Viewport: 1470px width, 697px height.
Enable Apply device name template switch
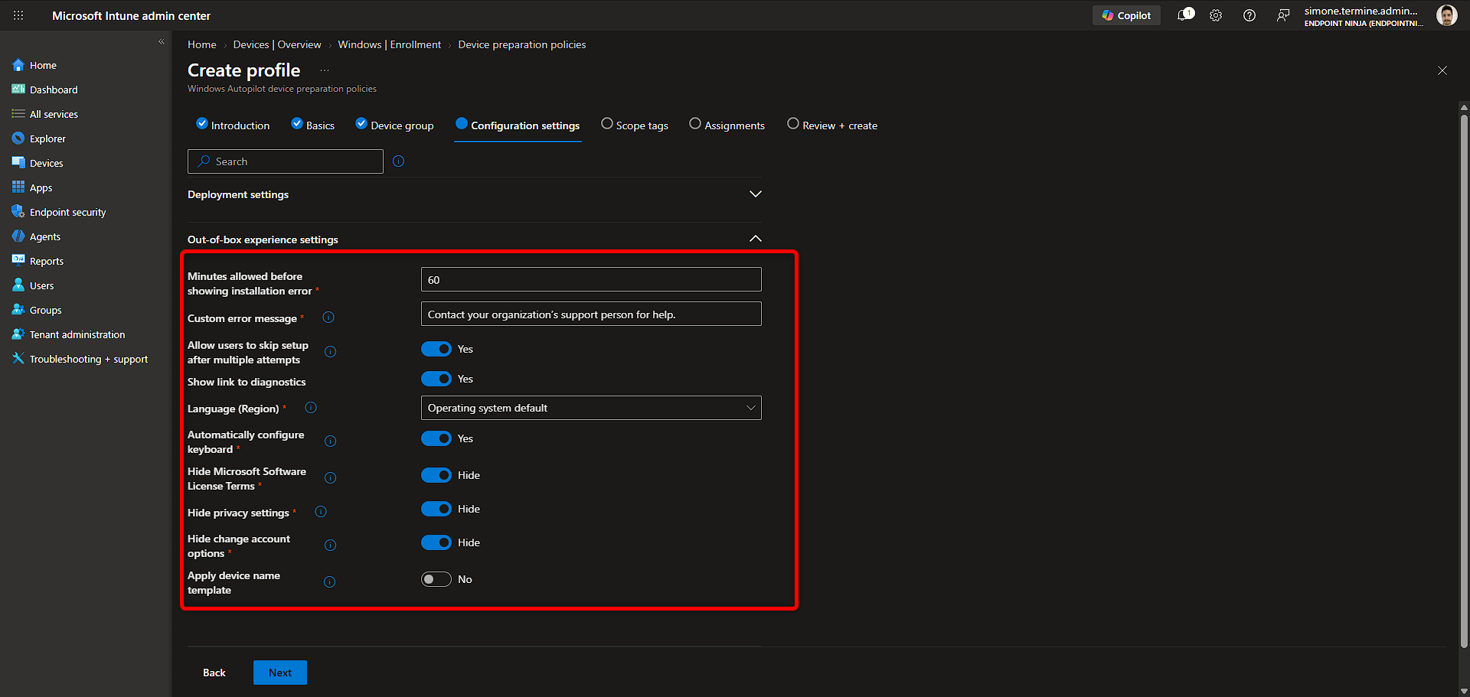[436, 579]
